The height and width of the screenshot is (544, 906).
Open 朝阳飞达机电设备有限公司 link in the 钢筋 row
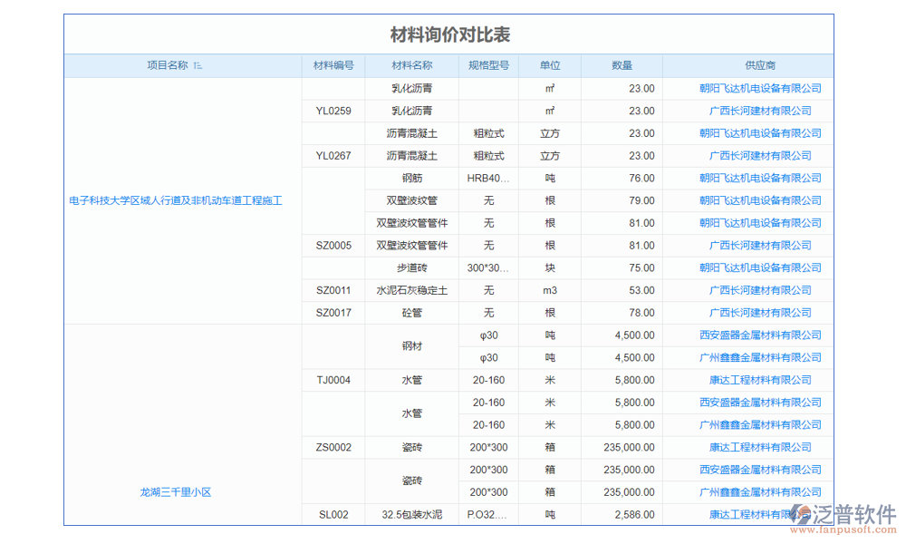pyautogui.click(x=760, y=178)
